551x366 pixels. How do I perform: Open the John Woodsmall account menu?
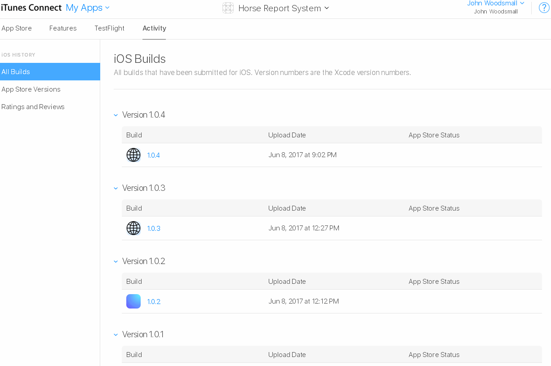[496, 3]
